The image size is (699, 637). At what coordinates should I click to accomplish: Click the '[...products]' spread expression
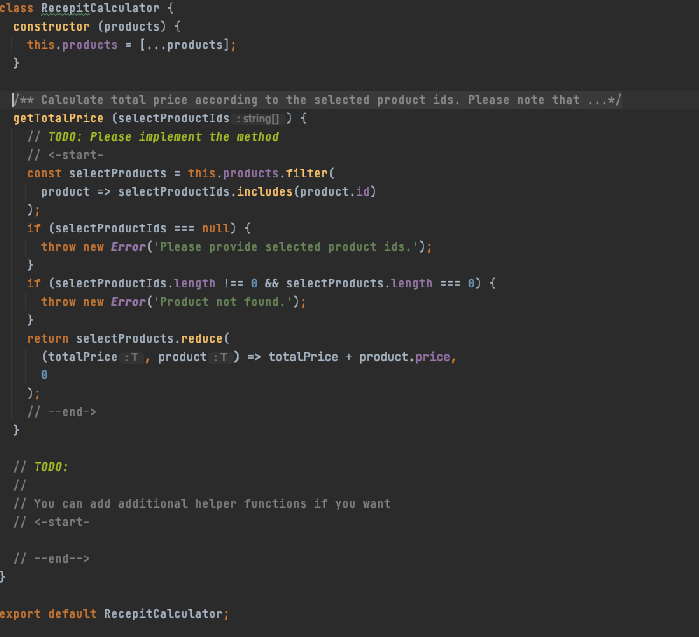(185, 45)
